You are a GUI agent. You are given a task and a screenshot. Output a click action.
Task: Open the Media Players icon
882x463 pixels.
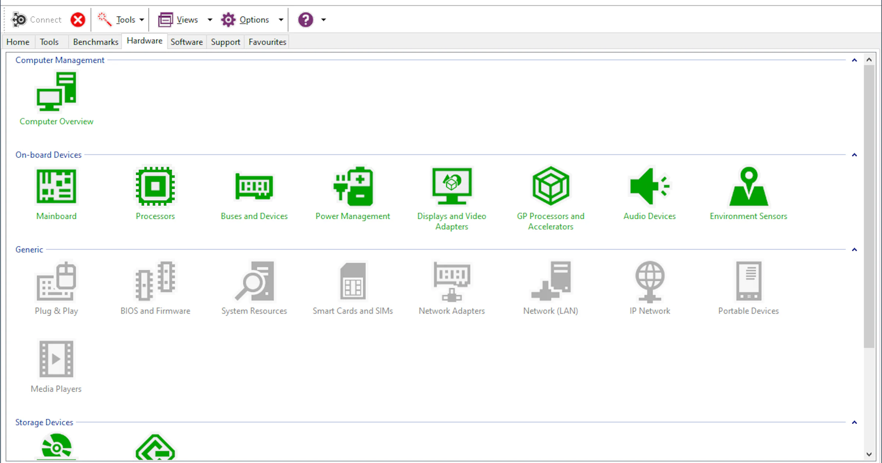click(56, 359)
